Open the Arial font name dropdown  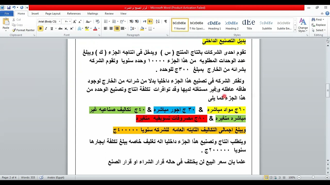(x=60, y=22)
